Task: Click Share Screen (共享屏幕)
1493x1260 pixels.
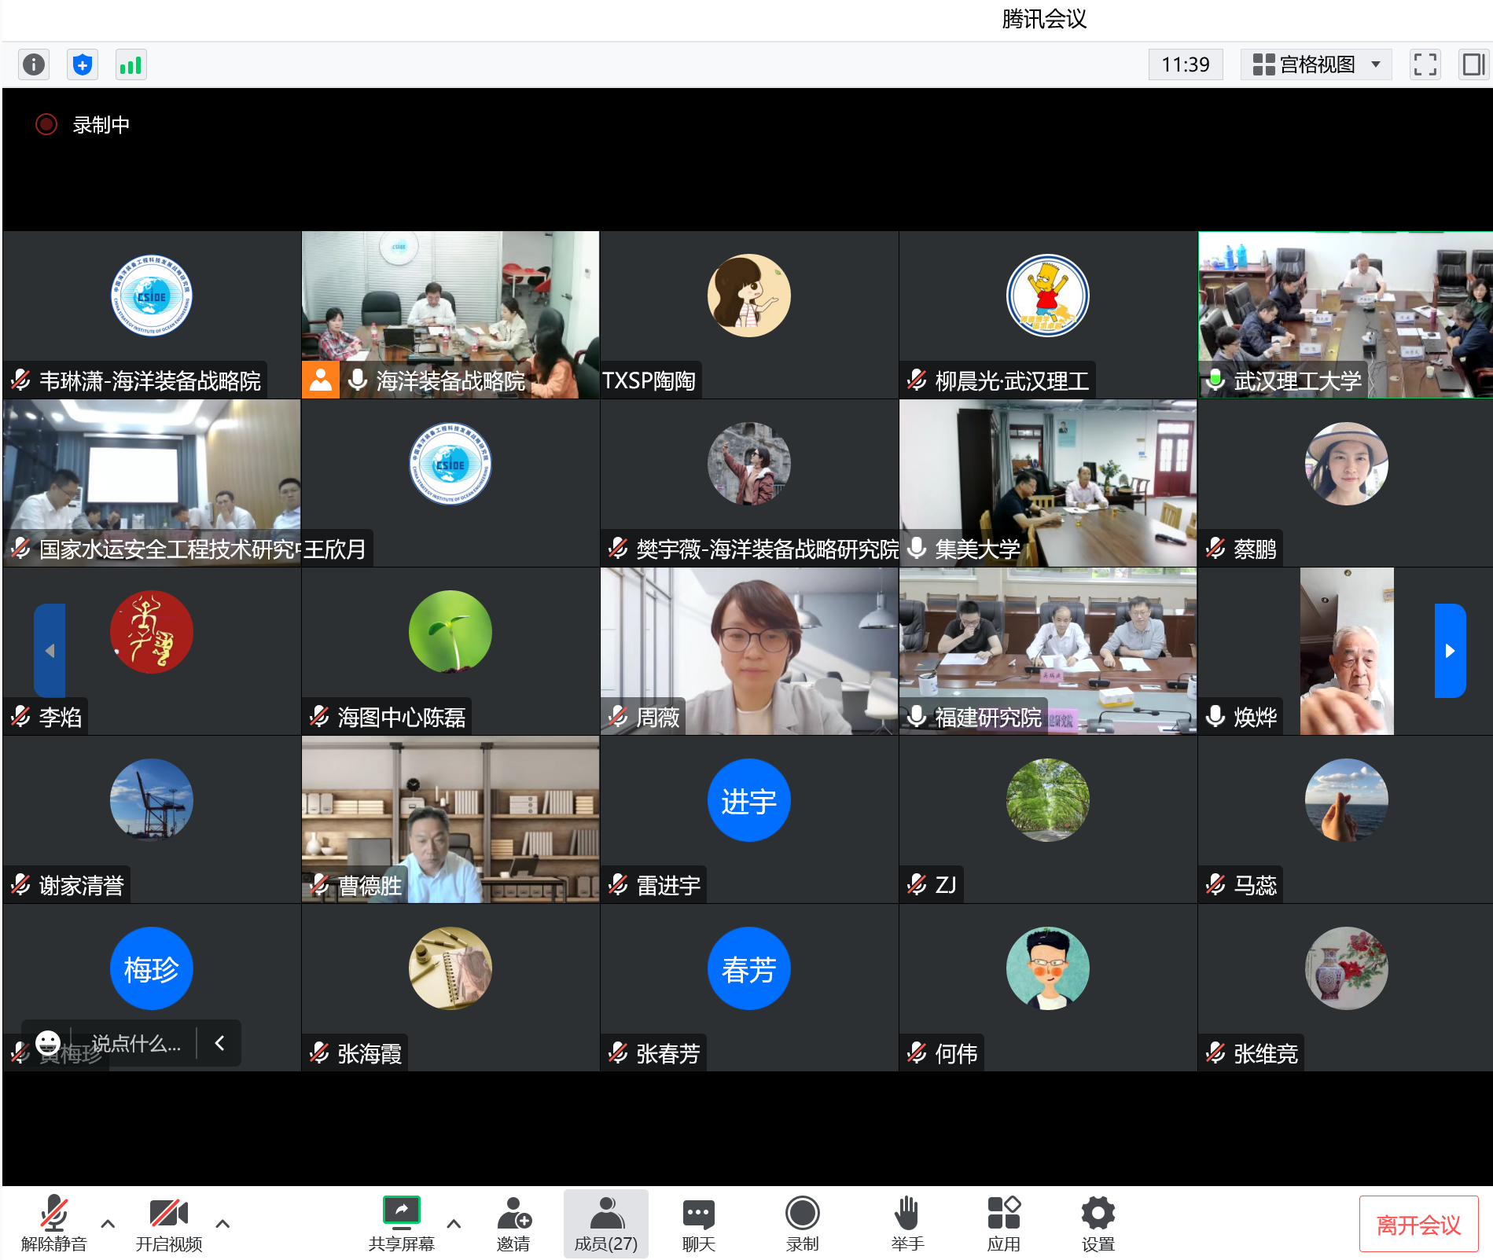Action: 401,1223
